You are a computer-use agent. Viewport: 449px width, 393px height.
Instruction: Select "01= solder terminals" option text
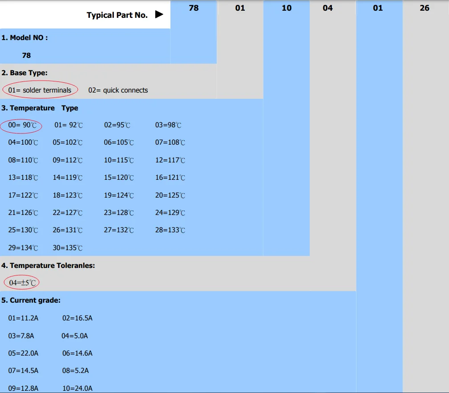pyautogui.click(x=40, y=90)
